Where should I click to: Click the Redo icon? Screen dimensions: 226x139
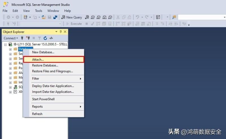point(147,17)
